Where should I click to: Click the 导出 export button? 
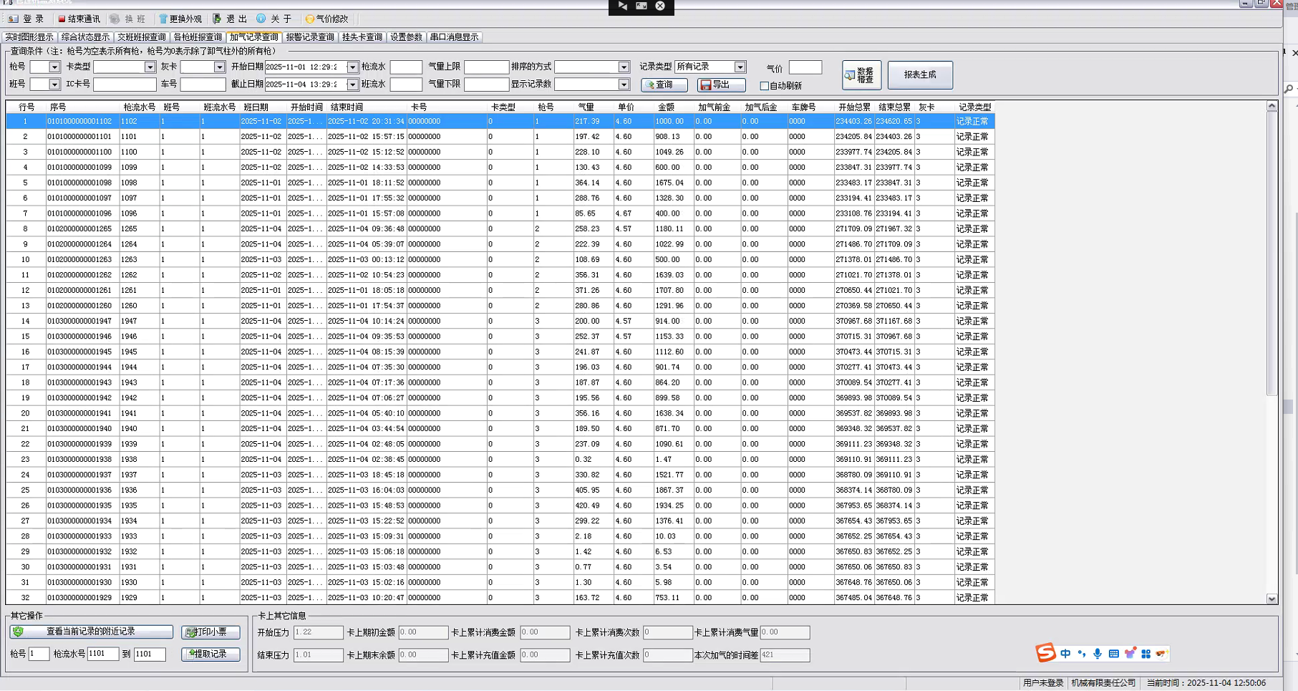[721, 84]
